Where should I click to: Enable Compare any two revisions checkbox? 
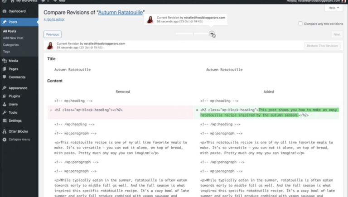tap(300, 24)
